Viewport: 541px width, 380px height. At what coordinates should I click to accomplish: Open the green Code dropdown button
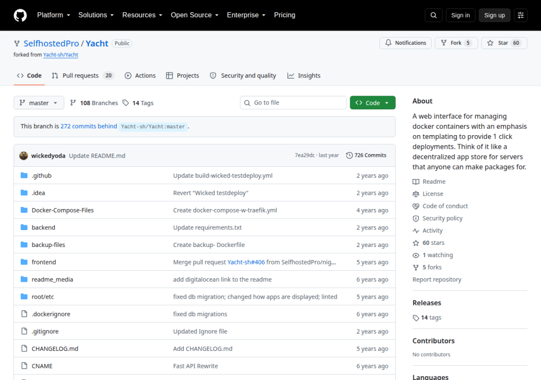(372, 103)
